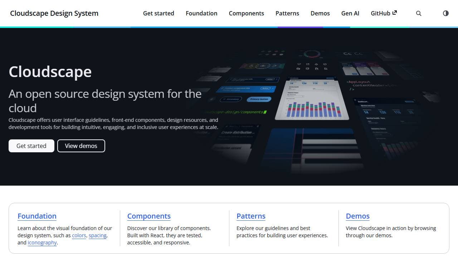Open the Demos card heading link
This screenshot has width=458, height=258.
[x=358, y=216]
